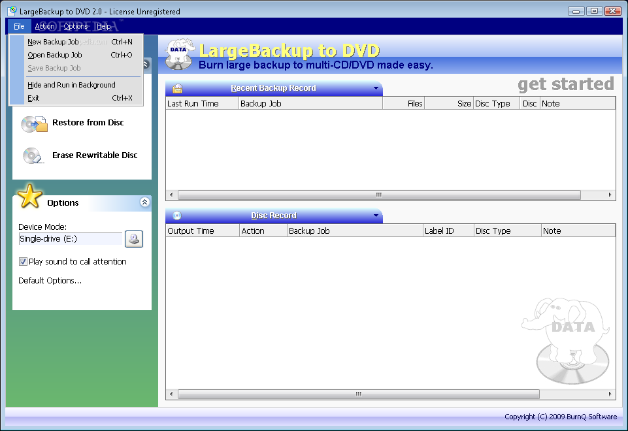Image resolution: width=628 pixels, height=431 pixels.
Task: Open the File menu
Action: coord(19,26)
